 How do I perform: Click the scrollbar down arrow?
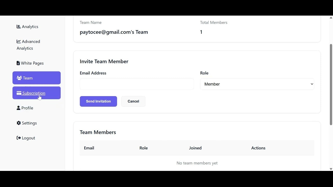pyautogui.click(x=331, y=169)
